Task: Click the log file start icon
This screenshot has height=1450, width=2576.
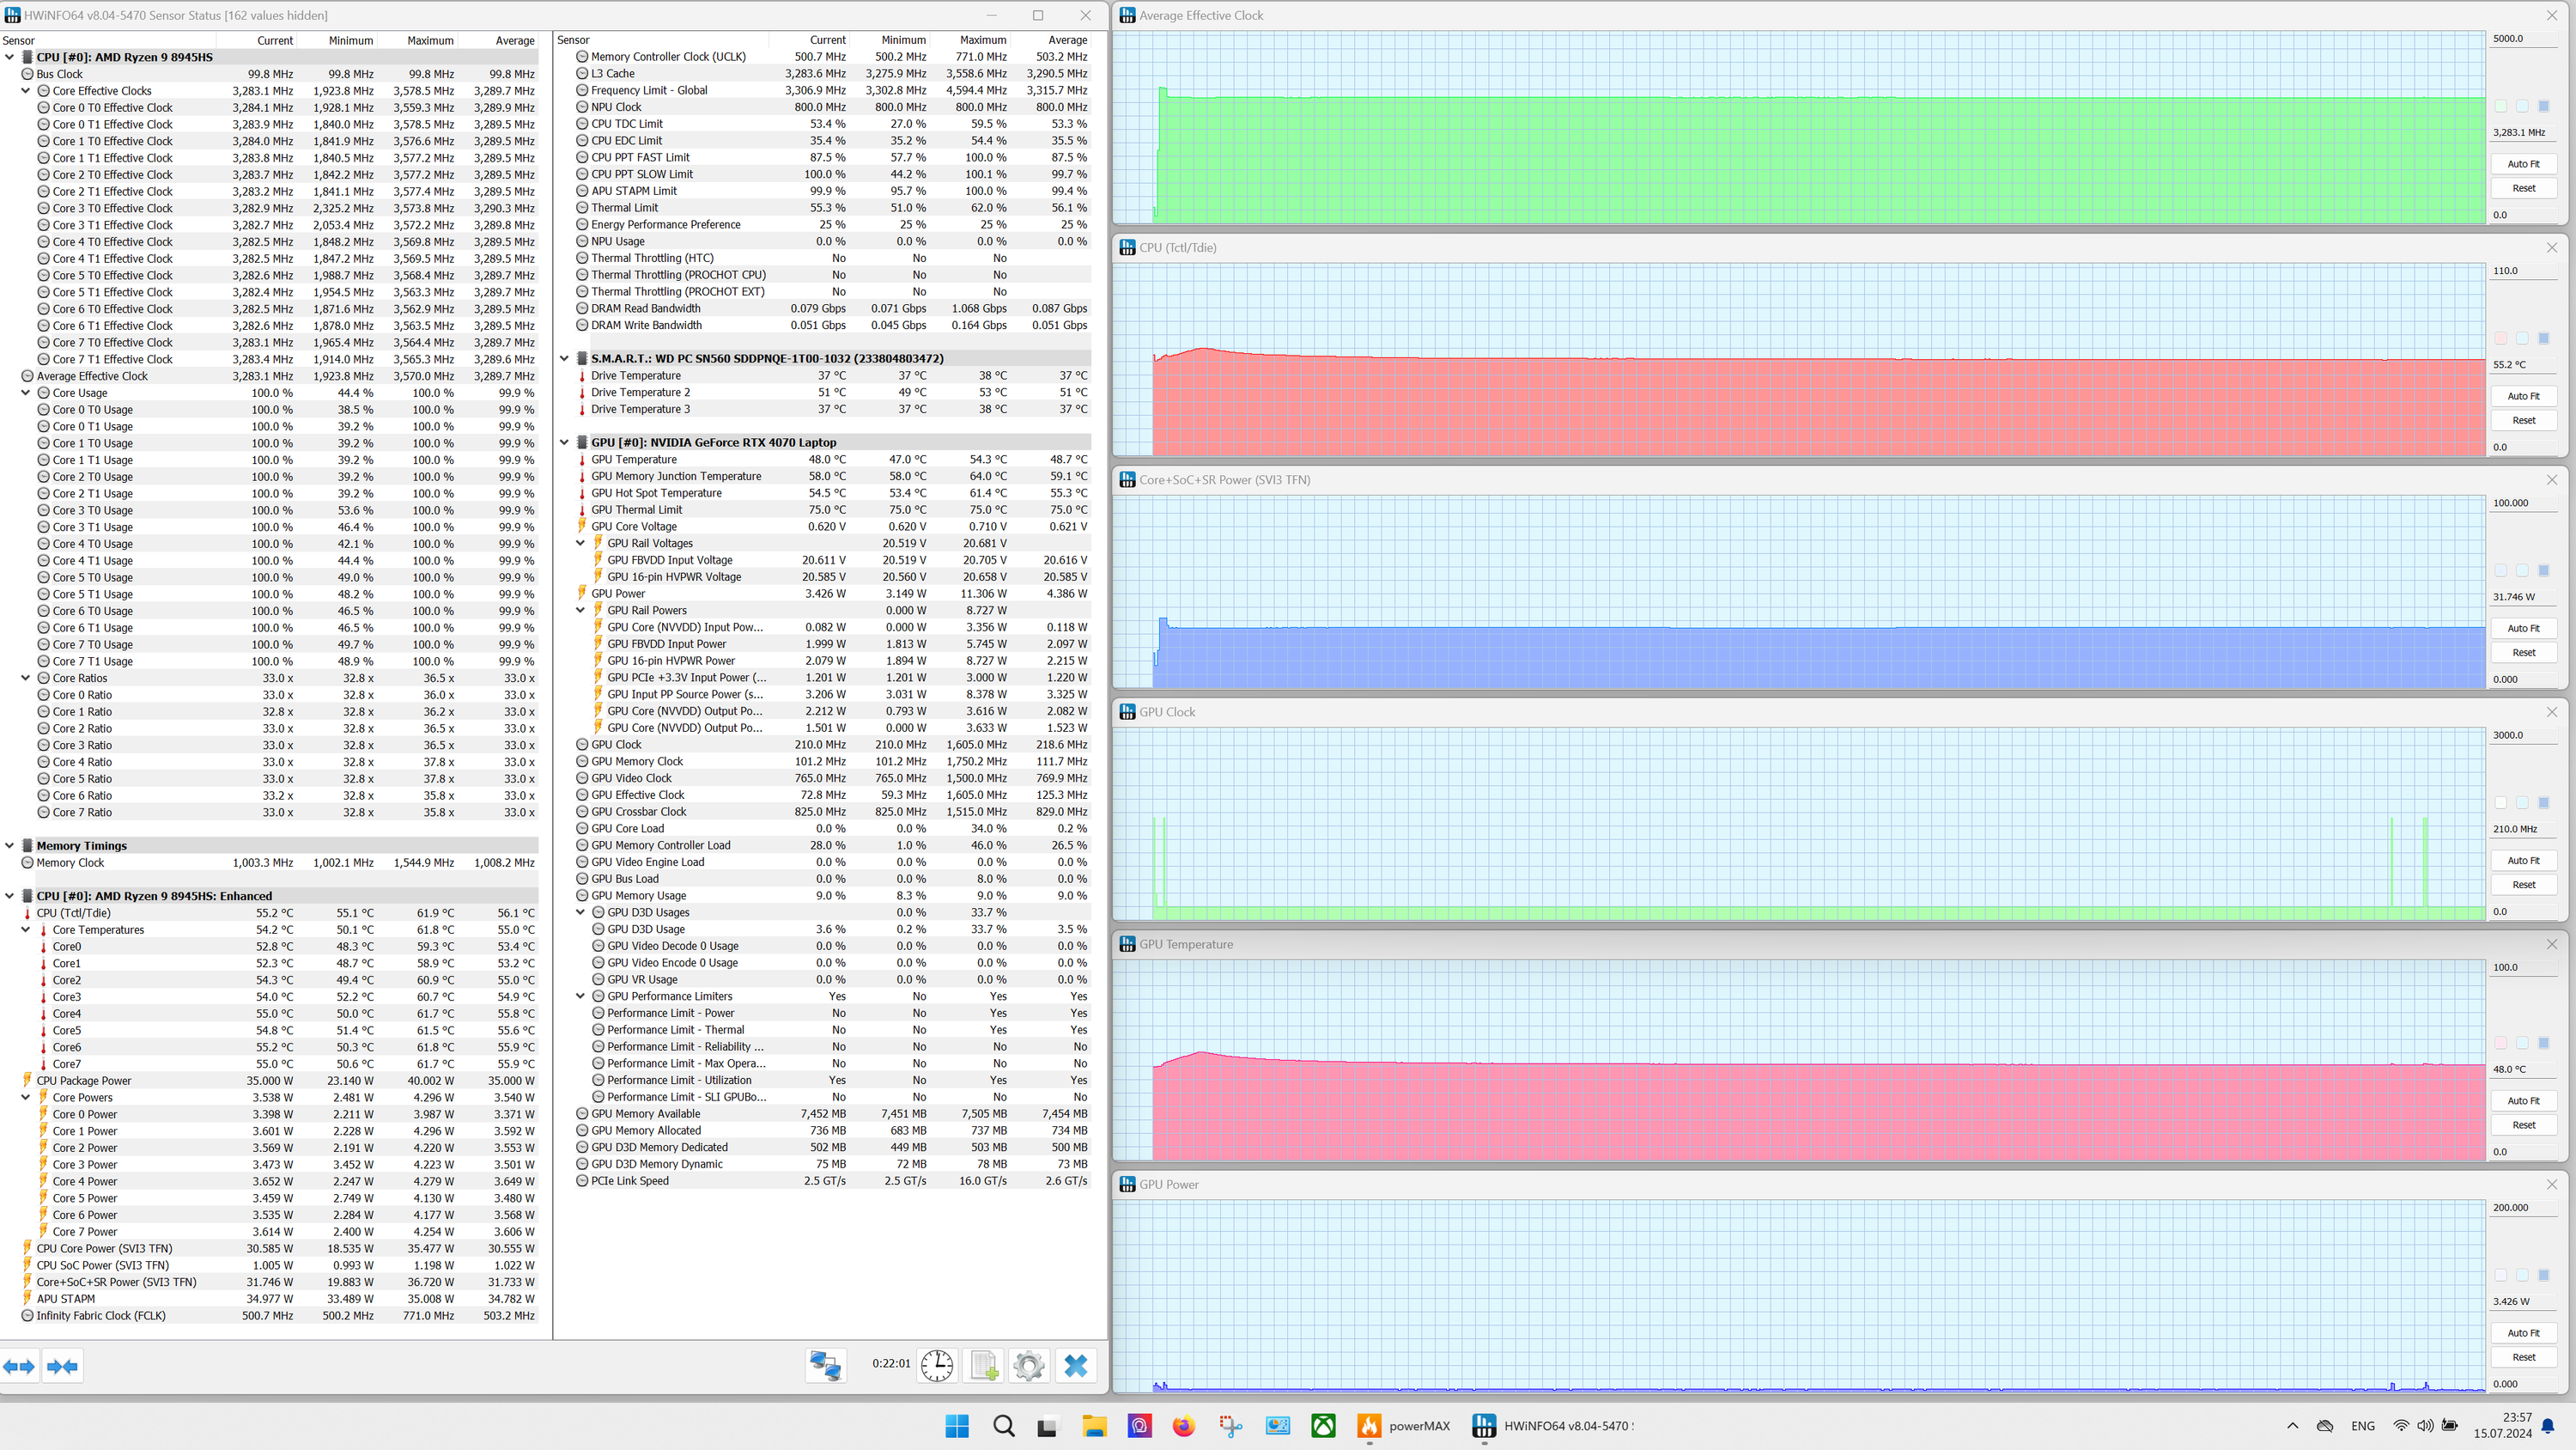Action: [x=983, y=1365]
